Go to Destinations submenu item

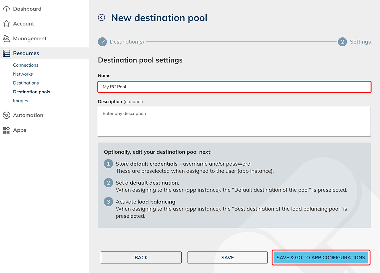pos(26,83)
